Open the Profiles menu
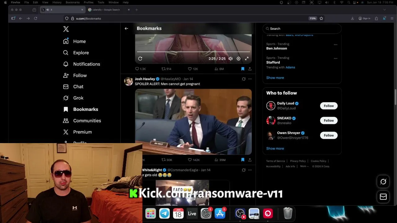This screenshot has height=223, width=397. pos(89,2)
